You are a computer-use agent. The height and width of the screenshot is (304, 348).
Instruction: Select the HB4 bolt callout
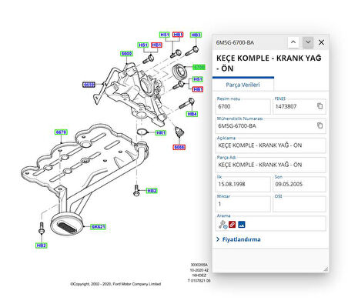pyautogui.click(x=192, y=114)
